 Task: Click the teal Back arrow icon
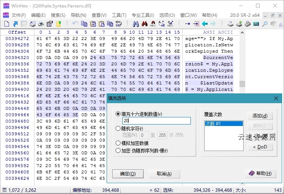point(205,24)
